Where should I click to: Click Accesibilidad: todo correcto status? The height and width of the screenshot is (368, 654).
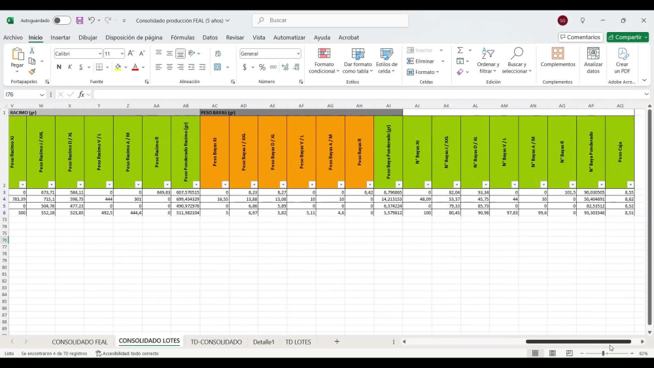click(x=128, y=354)
